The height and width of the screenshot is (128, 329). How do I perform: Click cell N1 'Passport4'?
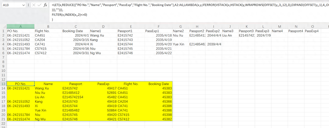click(x=296, y=31)
